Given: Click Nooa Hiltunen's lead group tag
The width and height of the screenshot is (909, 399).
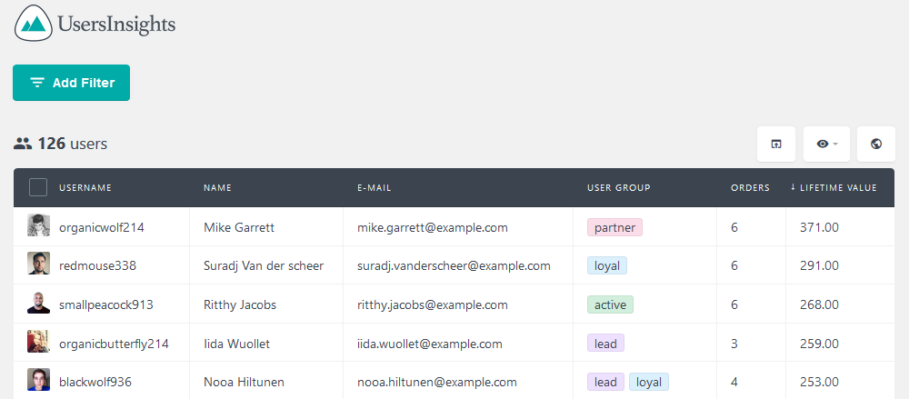Looking at the screenshot, I should click(605, 382).
